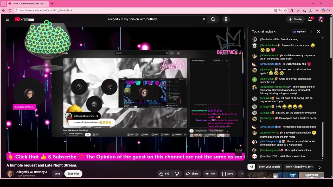Select From your search chip
The image size is (333, 187).
pos(269,167)
